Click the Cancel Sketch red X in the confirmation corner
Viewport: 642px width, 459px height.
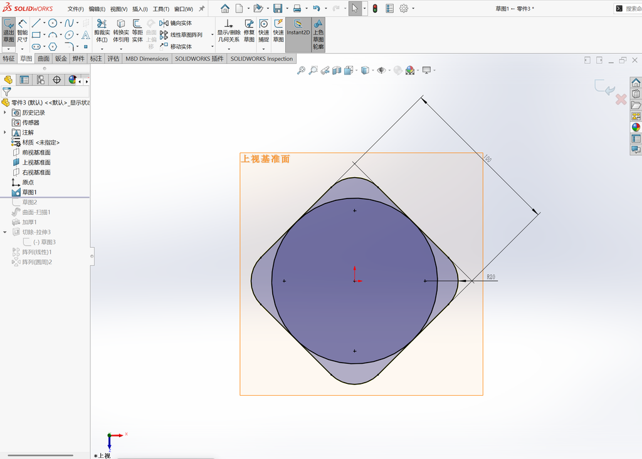621,100
